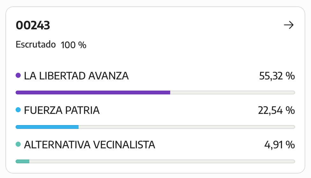Click the 100 % scrutinized value
This screenshot has height=178, width=311.
tap(73, 45)
